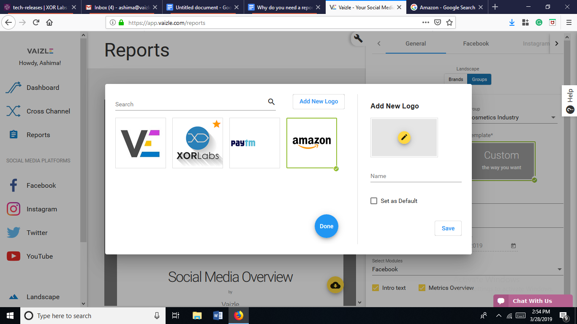
Task: Click the Vaizle logo in the sidebar
Action: (x=40, y=51)
